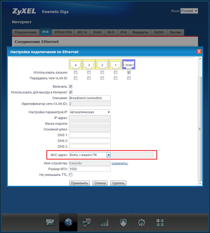Open the security firewall shield icon

(123, 222)
